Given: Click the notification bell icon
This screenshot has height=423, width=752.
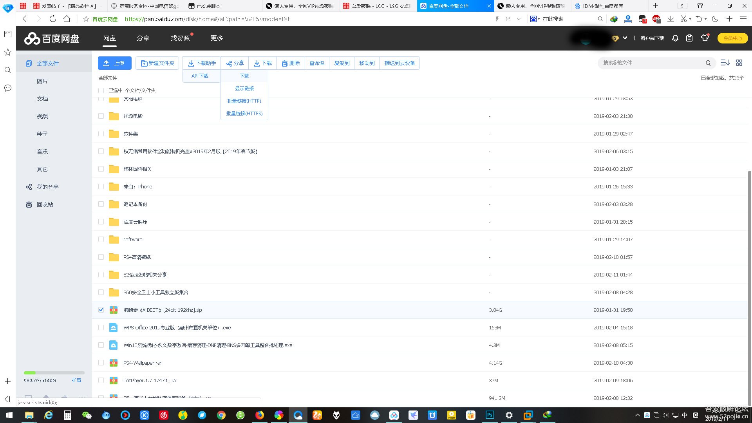Looking at the screenshot, I should pyautogui.click(x=675, y=38).
